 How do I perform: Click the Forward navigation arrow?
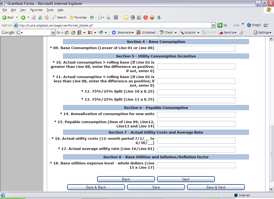[23, 17]
